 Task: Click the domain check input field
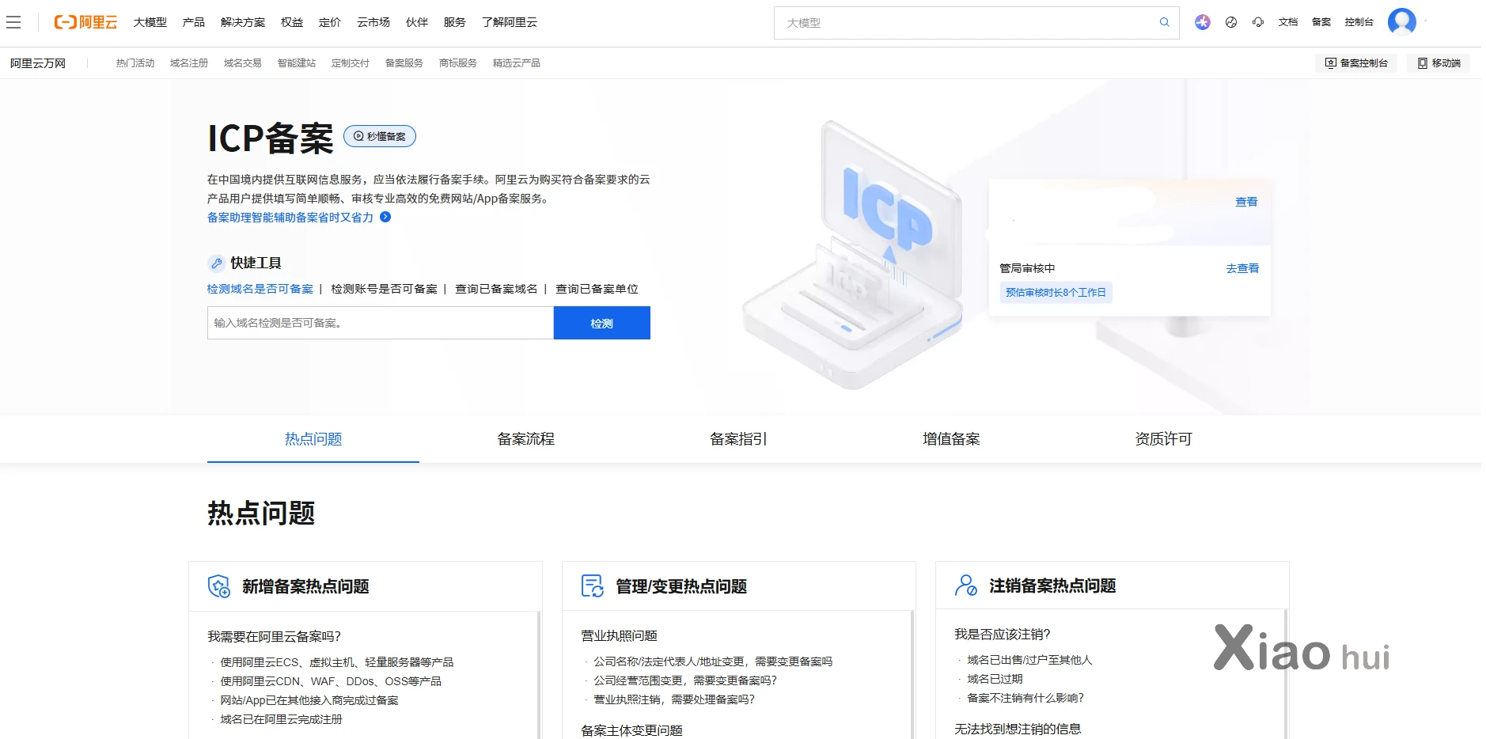(380, 323)
